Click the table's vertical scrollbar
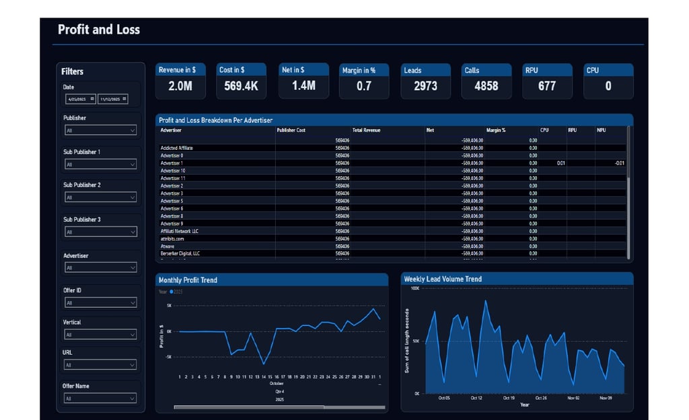Image resolution: width=689 pixels, height=420 pixels. point(628,192)
